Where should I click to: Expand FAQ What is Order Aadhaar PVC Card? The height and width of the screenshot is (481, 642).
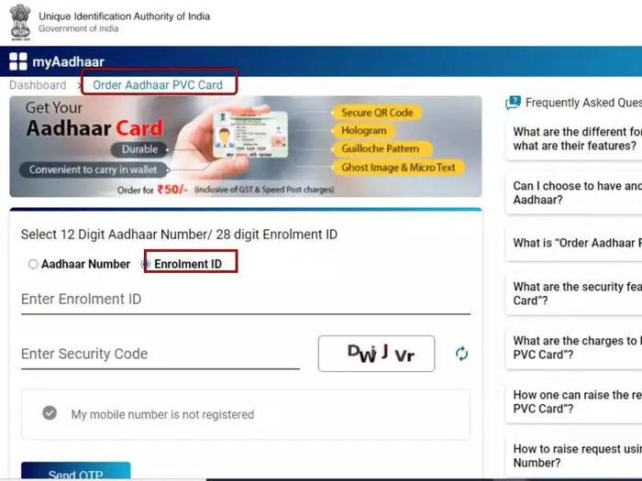coord(573,243)
